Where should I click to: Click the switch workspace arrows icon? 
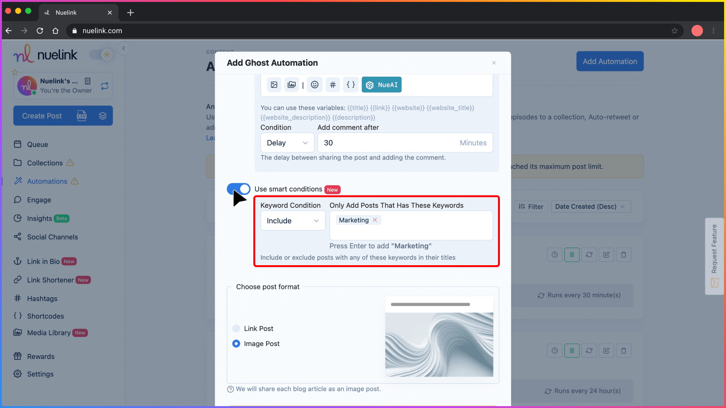[x=105, y=86]
